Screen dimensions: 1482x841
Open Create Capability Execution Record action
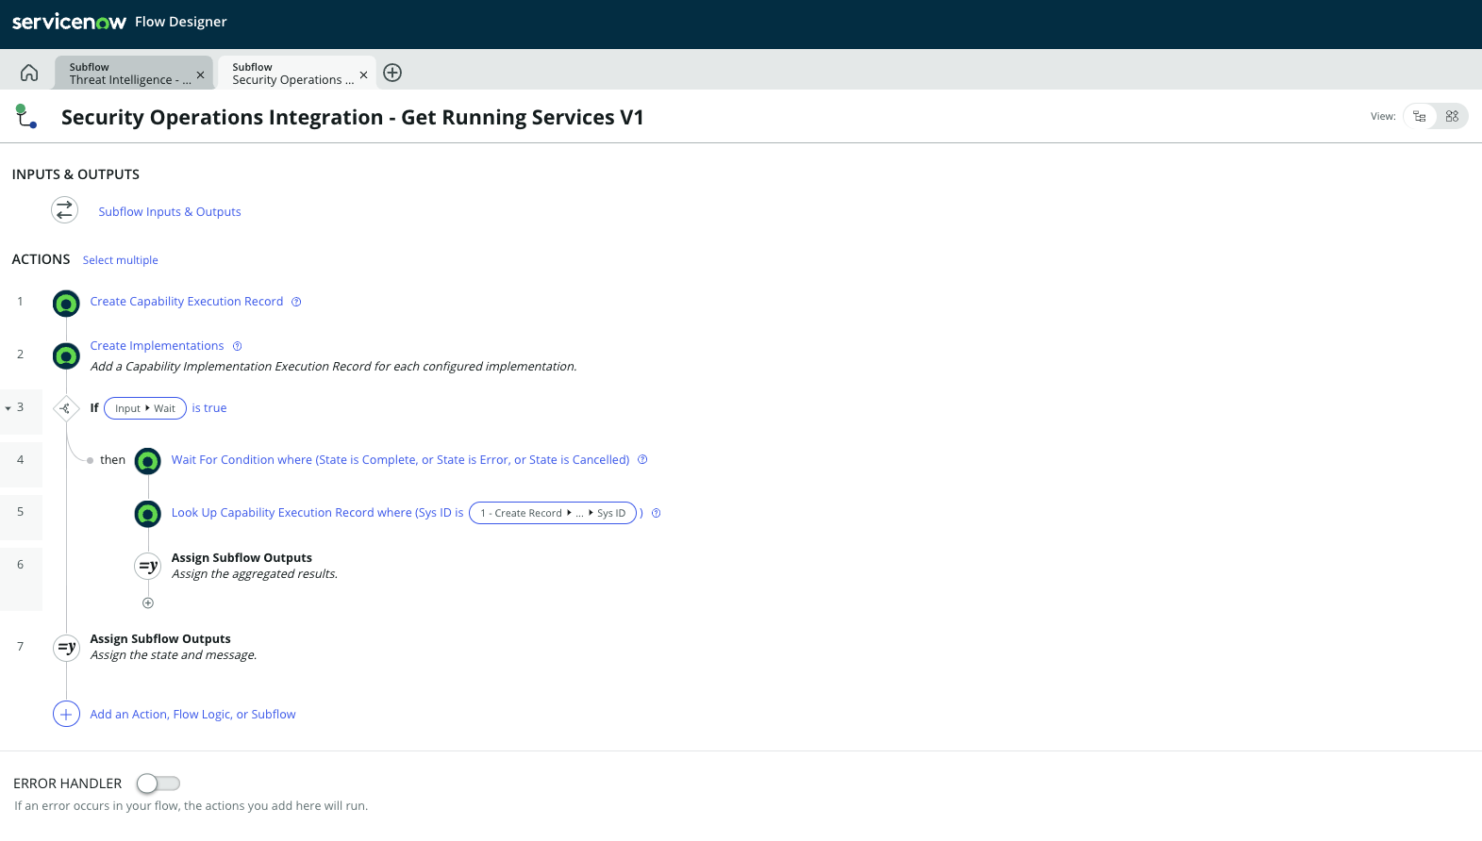[187, 302]
